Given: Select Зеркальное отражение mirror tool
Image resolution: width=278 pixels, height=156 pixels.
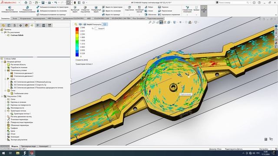Looking at the screenshot, I should tap(169, 15).
